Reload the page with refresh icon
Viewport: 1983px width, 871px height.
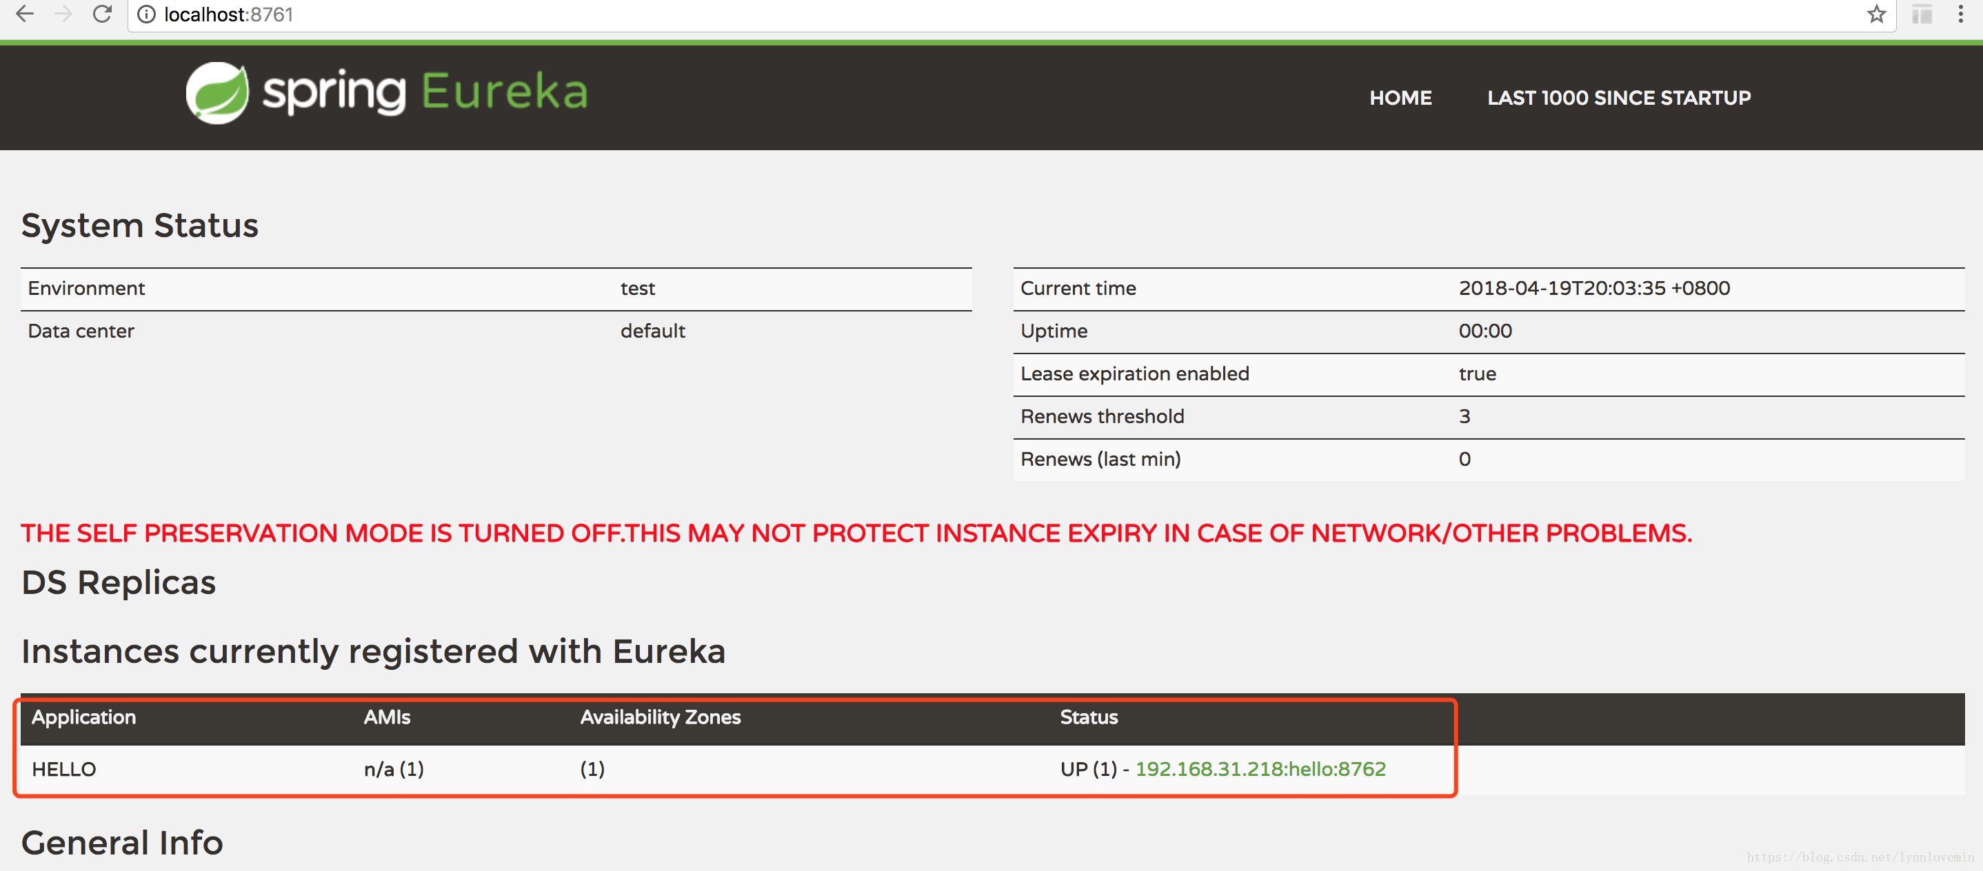pyautogui.click(x=102, y=14)
